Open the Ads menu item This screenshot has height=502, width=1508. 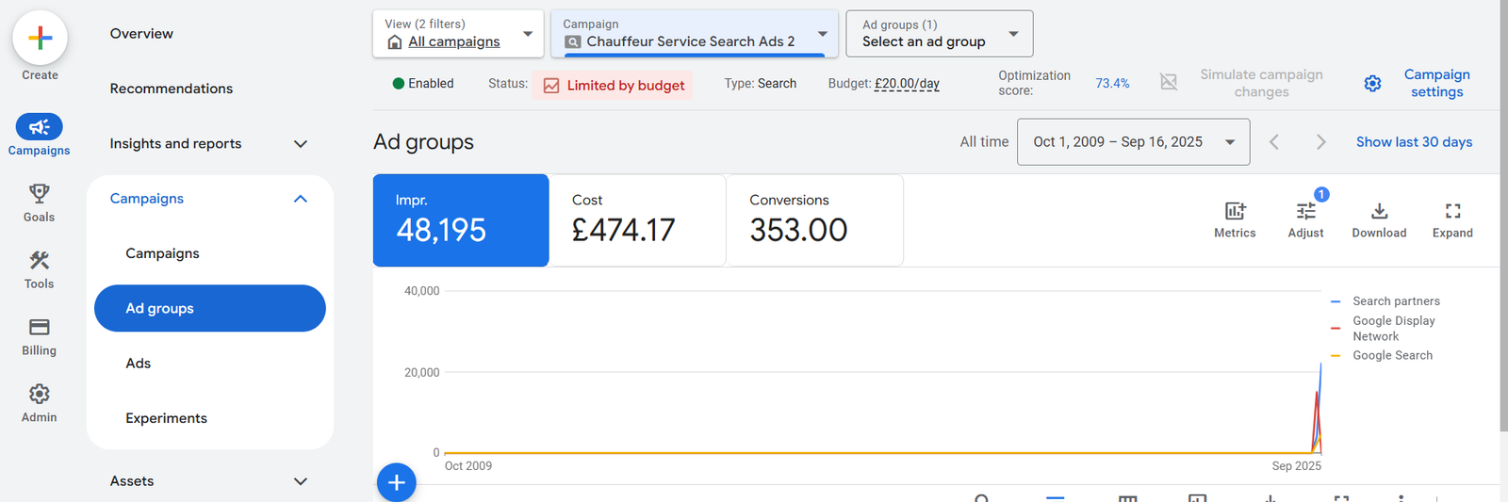[139, 364]
